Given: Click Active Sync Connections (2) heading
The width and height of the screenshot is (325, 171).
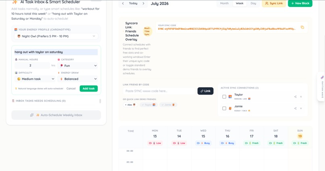Looking at the screenshot, I should pos(240,88).
